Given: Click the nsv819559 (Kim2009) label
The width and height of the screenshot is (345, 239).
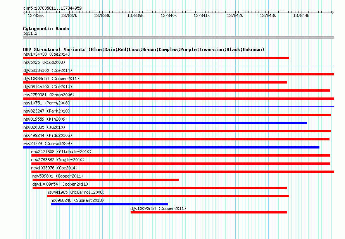Looking at the screenshot, I should click(x=45, y=119).
